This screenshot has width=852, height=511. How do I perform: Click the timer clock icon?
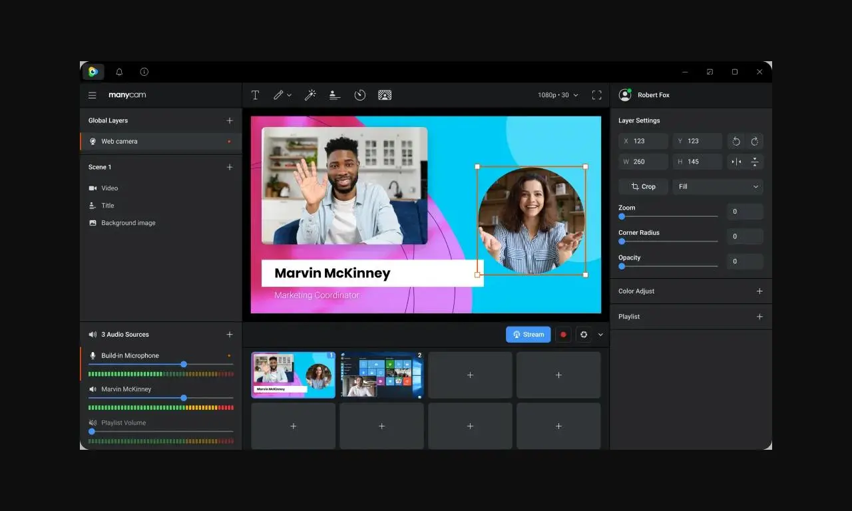click(x=360, y=95)
